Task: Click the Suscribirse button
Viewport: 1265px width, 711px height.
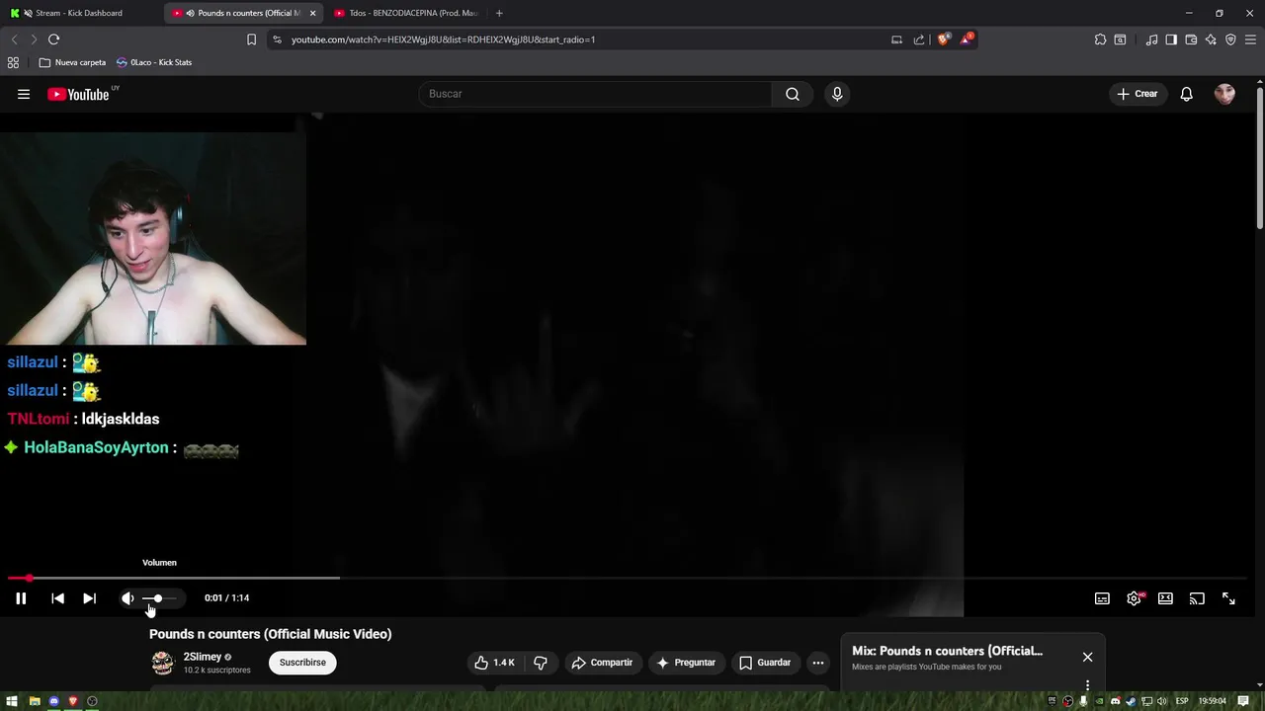Action: point(302,663)
